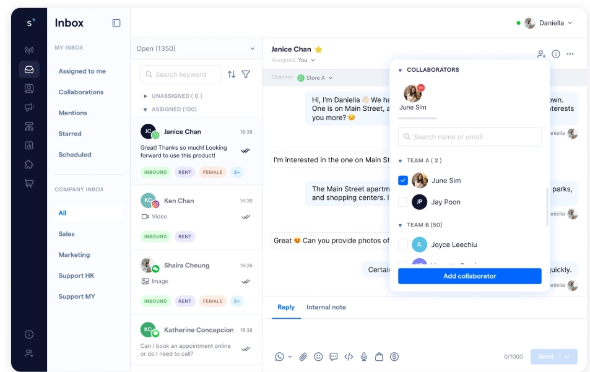
Task: Check the Jay Poon checkbox
Action: click(403, 202)
